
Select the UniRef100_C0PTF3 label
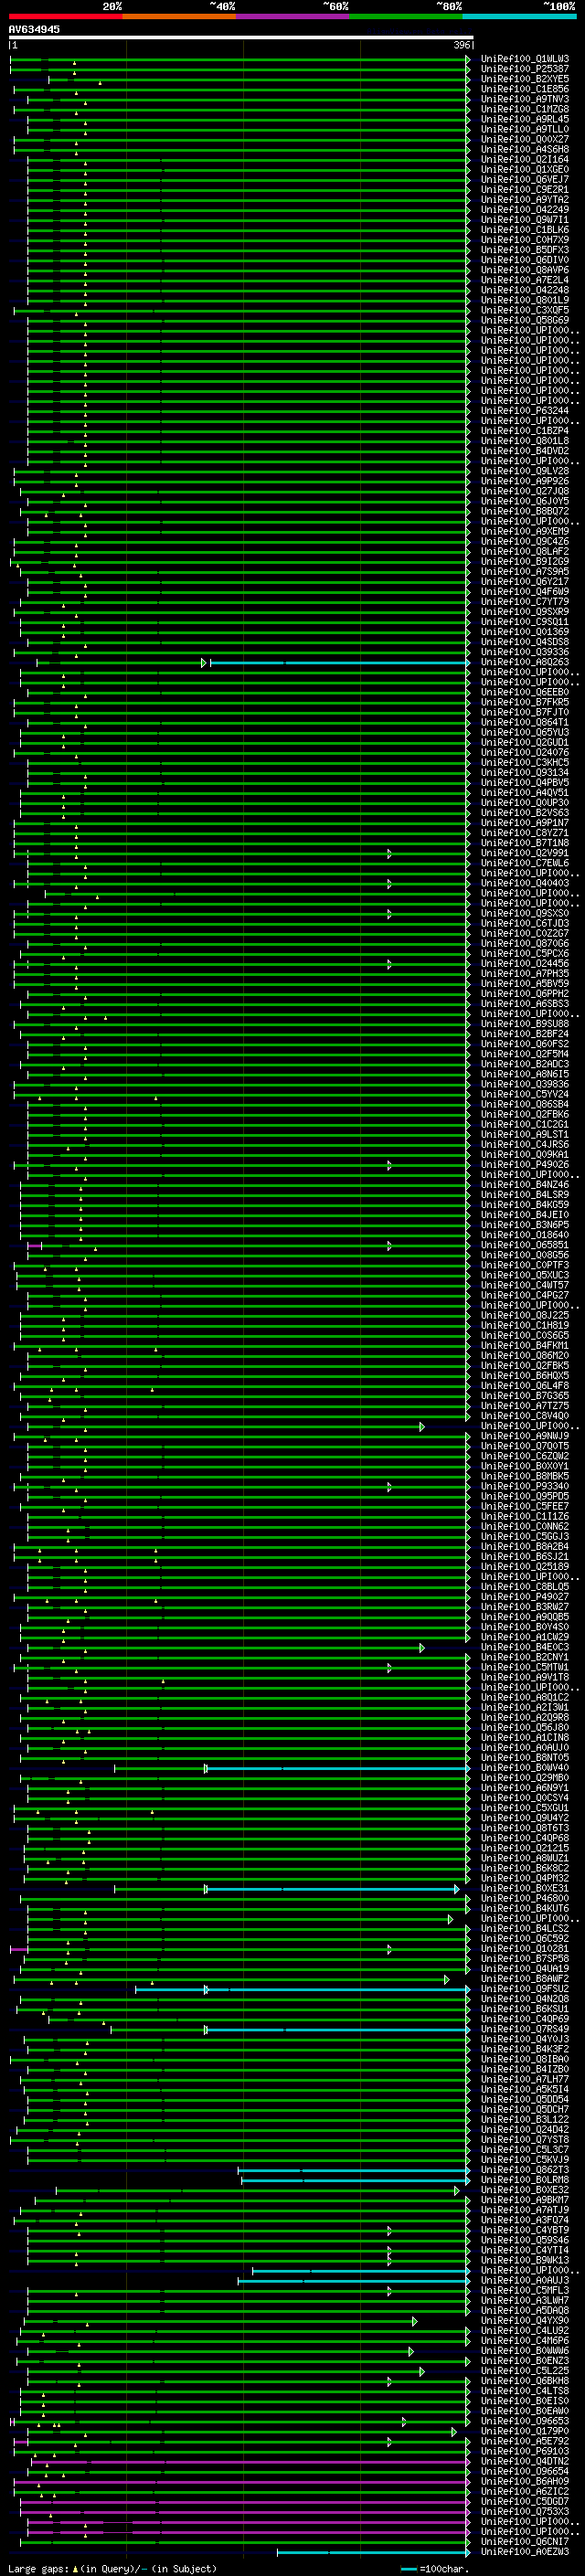tap(525, 1265)
